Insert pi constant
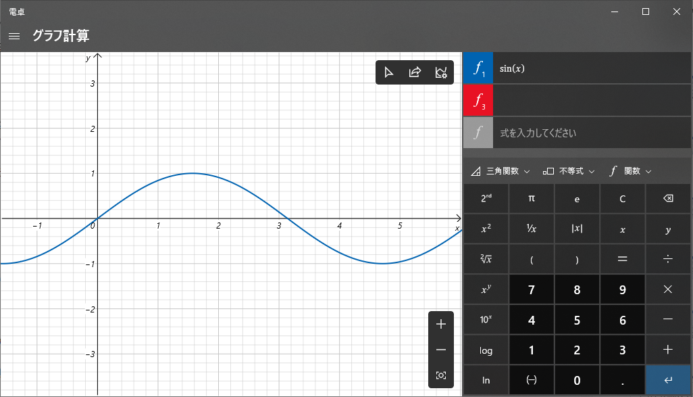This screenshot has height=397, width=693. 532,198
